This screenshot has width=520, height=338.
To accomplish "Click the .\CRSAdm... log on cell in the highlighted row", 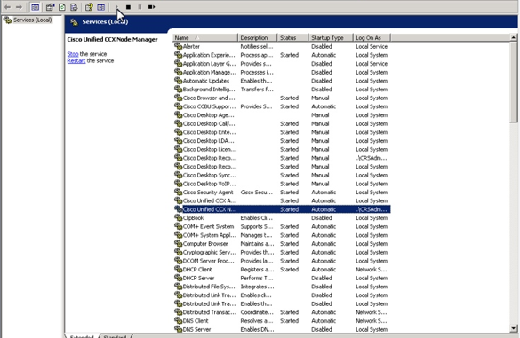I will click(x=372, y=209).
